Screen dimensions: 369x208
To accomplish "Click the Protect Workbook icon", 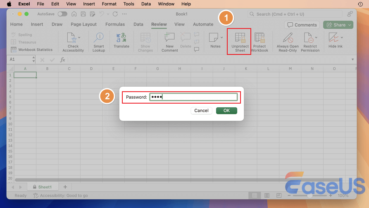I will pyautogui.click(x=259, y=38).
